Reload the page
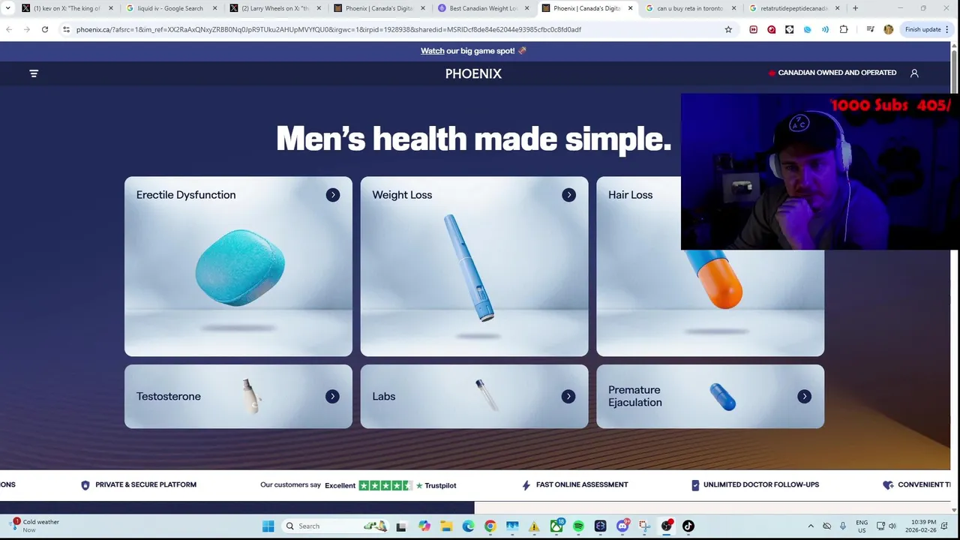960x540 pixels. (x=45, y=29)
